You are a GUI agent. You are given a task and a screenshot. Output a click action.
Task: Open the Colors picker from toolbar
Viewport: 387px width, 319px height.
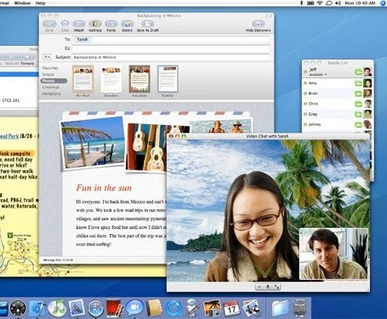coord(127,26)
